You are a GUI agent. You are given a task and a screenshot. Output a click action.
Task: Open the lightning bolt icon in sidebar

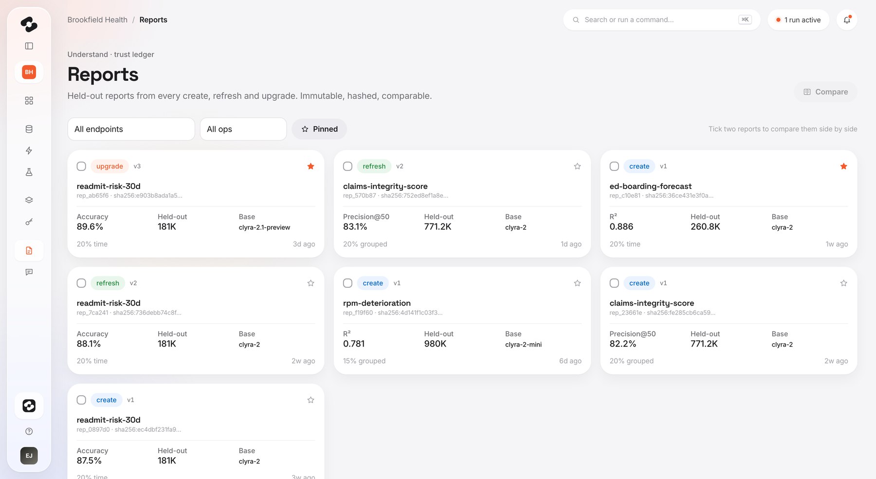coord(29,150)
